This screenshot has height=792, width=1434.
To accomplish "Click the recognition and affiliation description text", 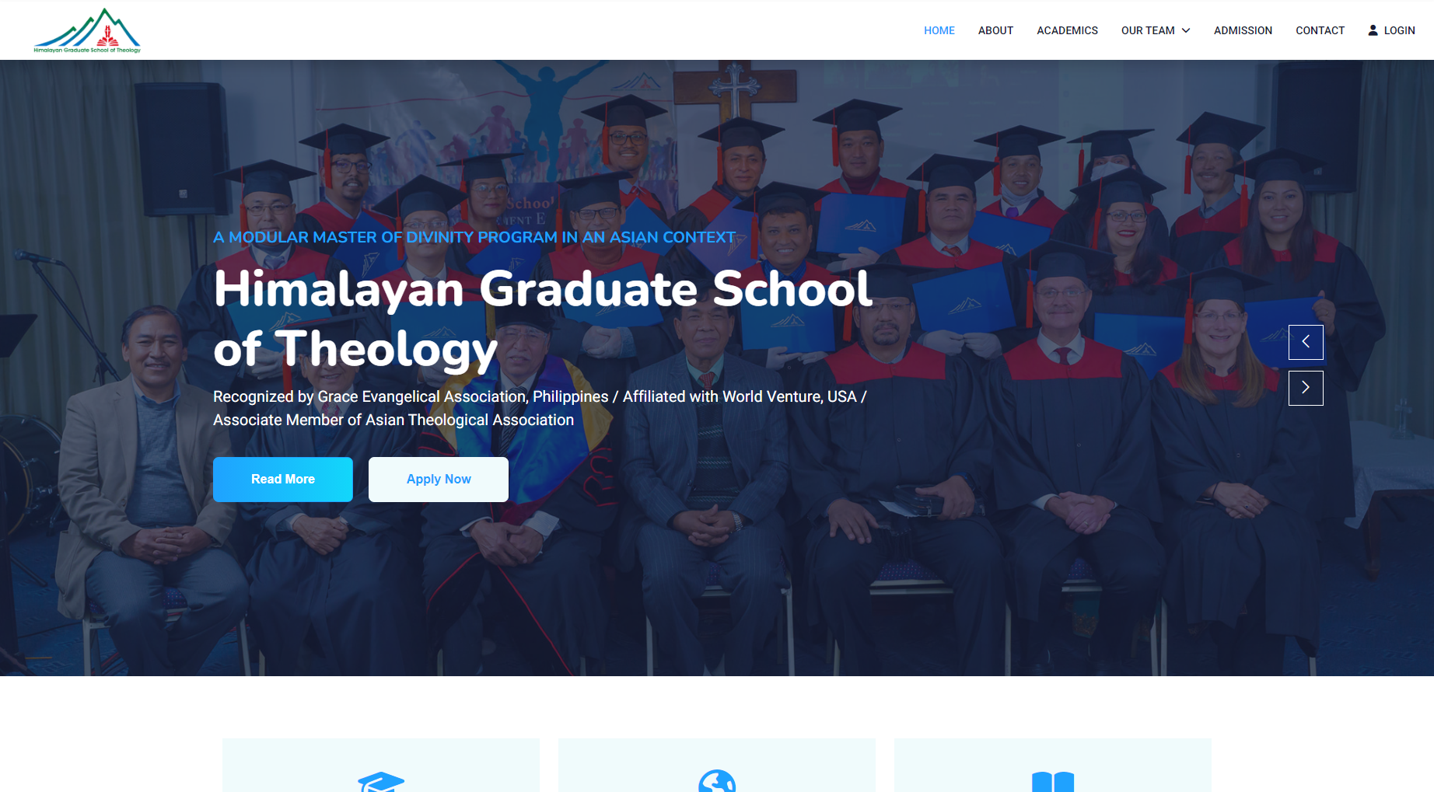I will pyautogui.click(x=540, y=408).
